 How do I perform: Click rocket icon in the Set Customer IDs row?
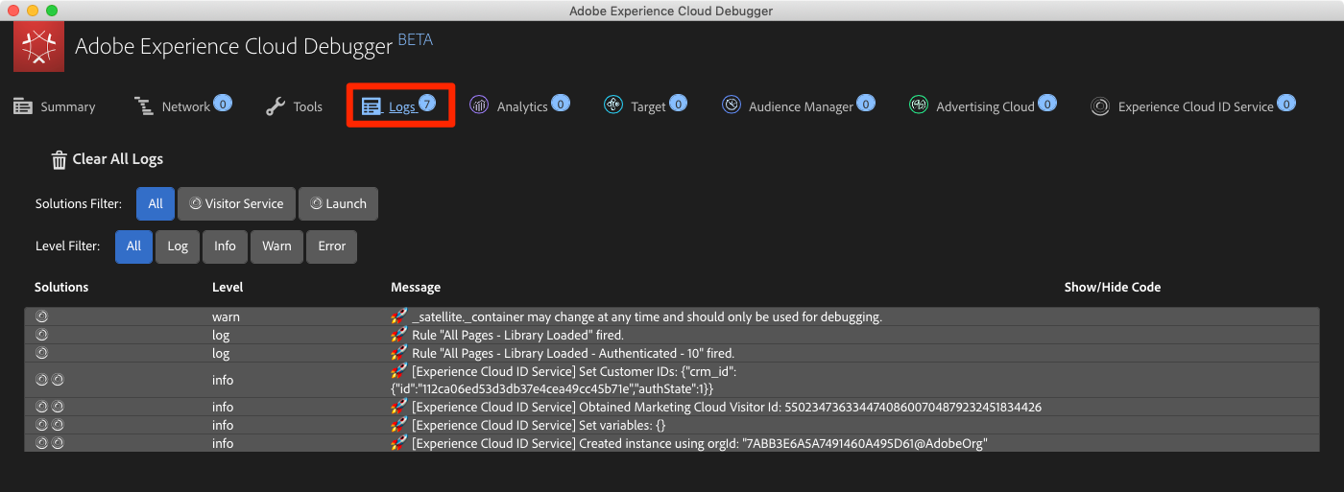399,370
